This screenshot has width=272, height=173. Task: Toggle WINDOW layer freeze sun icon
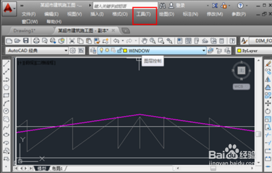click(x=107, y=50)
